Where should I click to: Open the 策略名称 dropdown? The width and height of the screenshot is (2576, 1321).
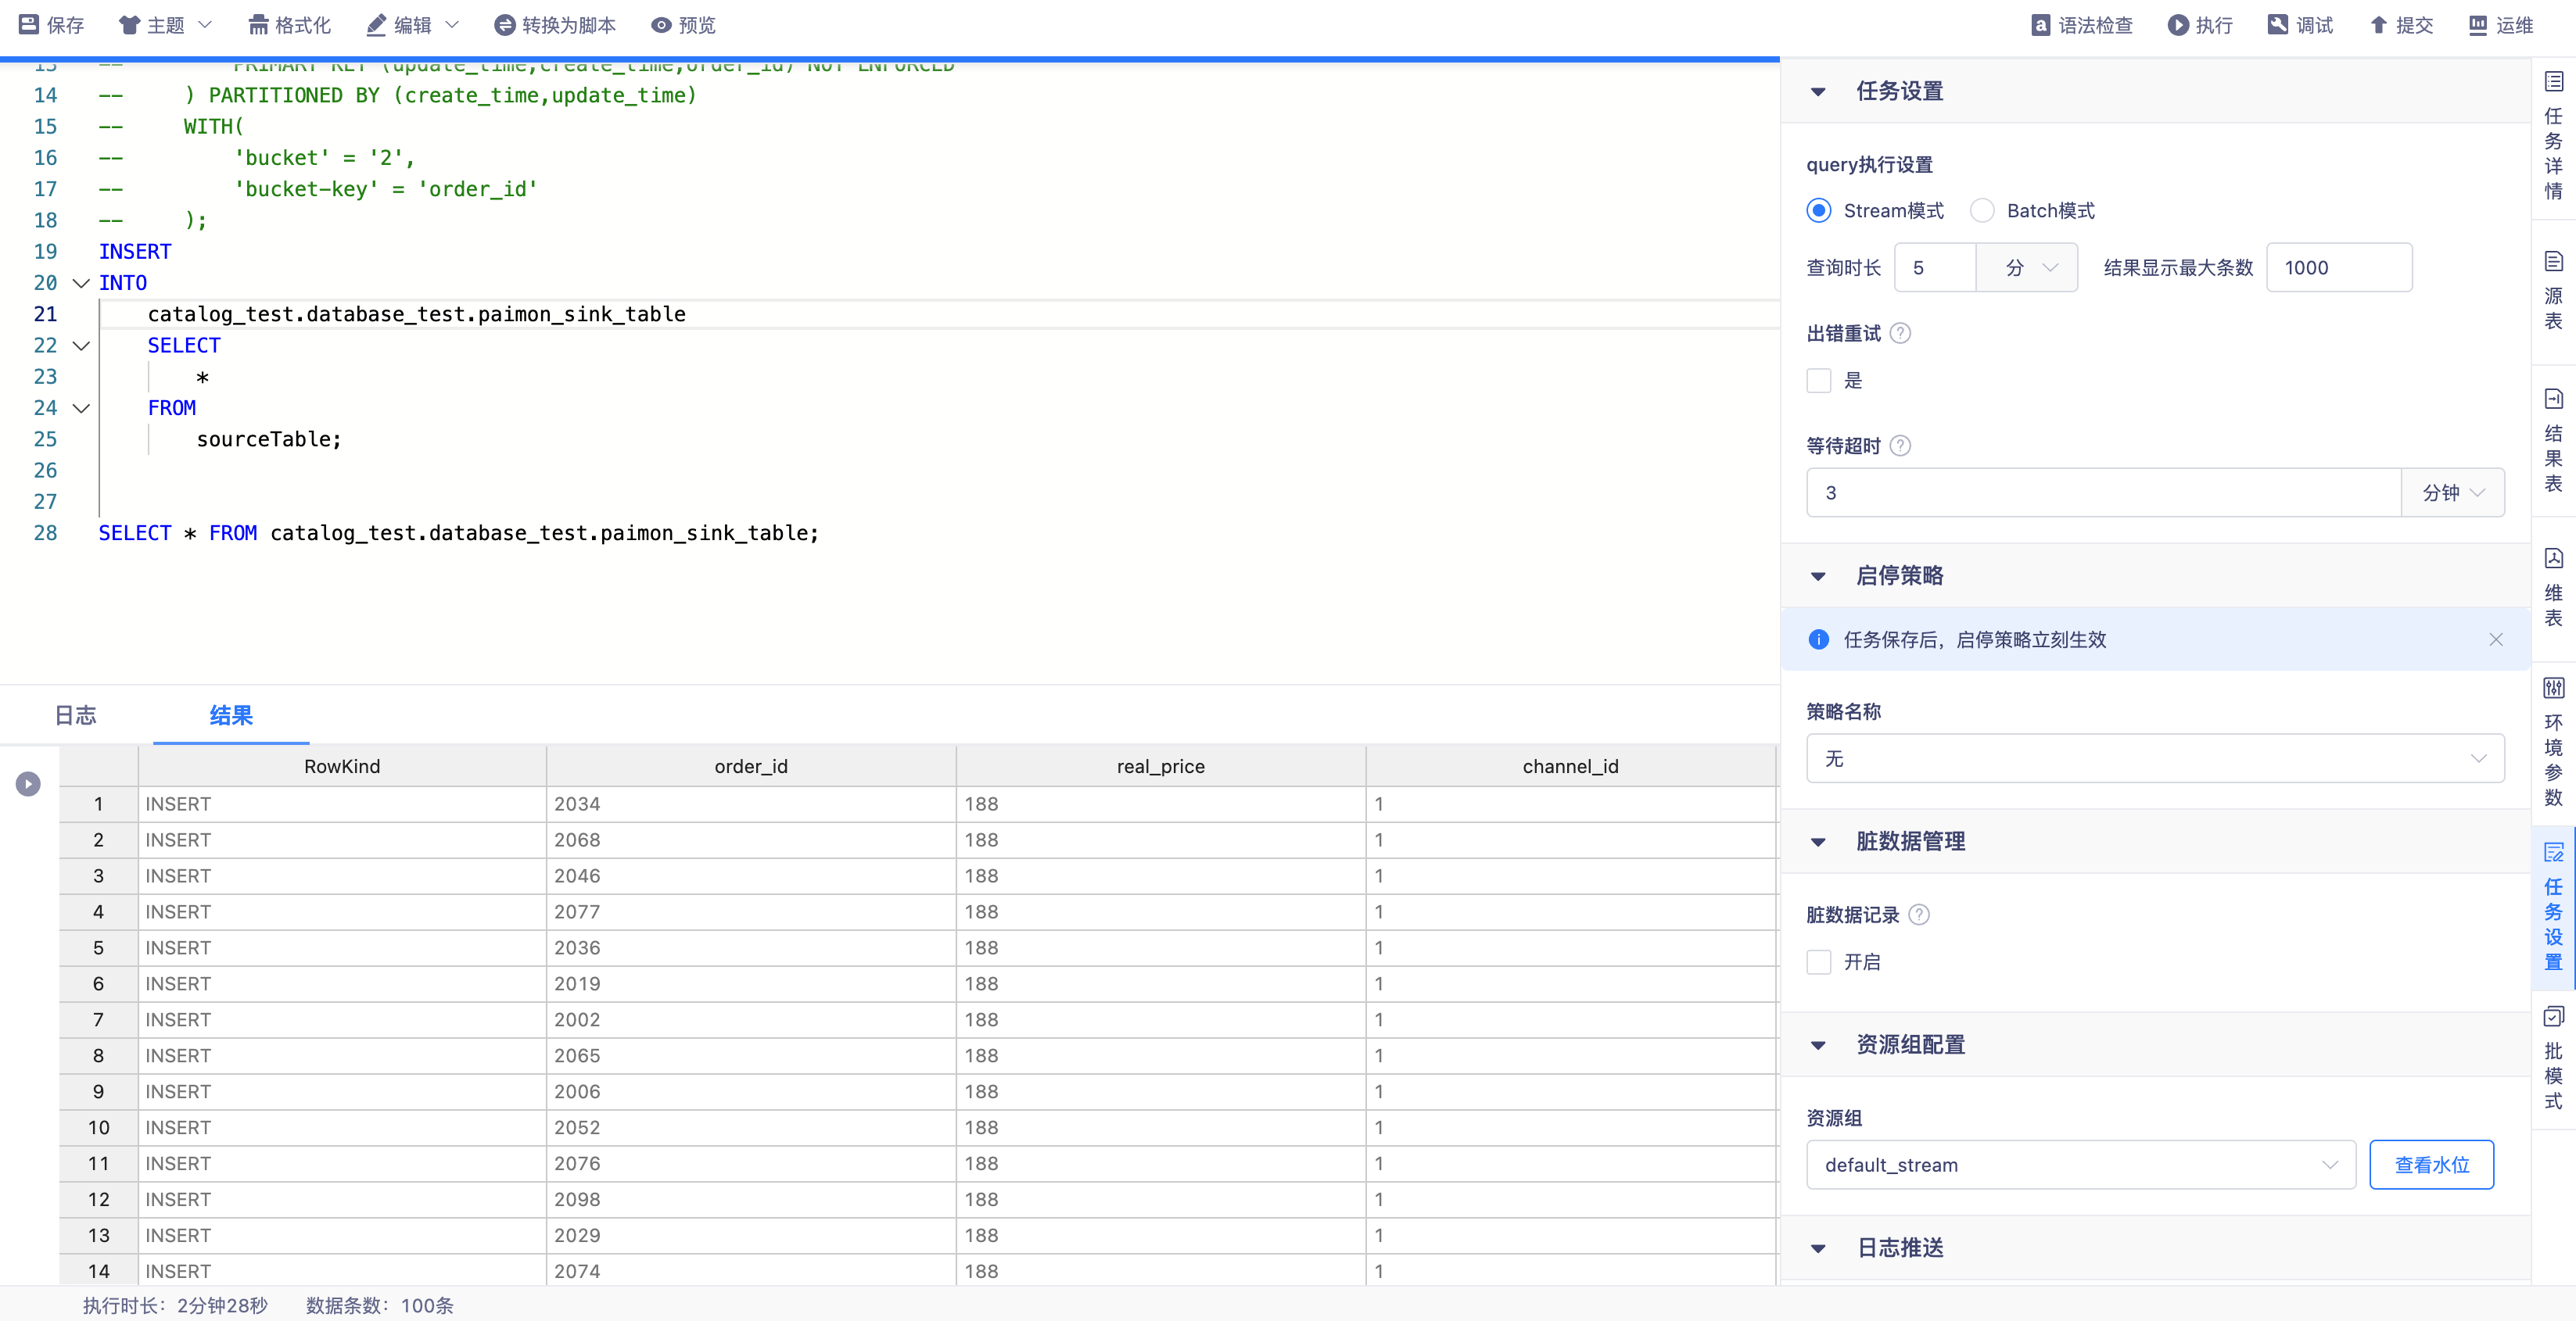(2155, 758)
